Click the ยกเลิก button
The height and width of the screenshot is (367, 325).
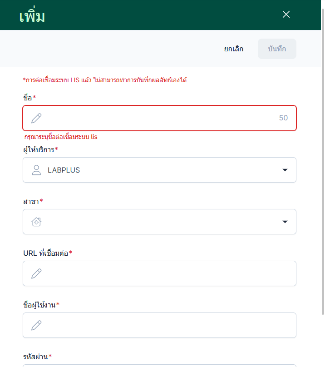pos(233,49)
